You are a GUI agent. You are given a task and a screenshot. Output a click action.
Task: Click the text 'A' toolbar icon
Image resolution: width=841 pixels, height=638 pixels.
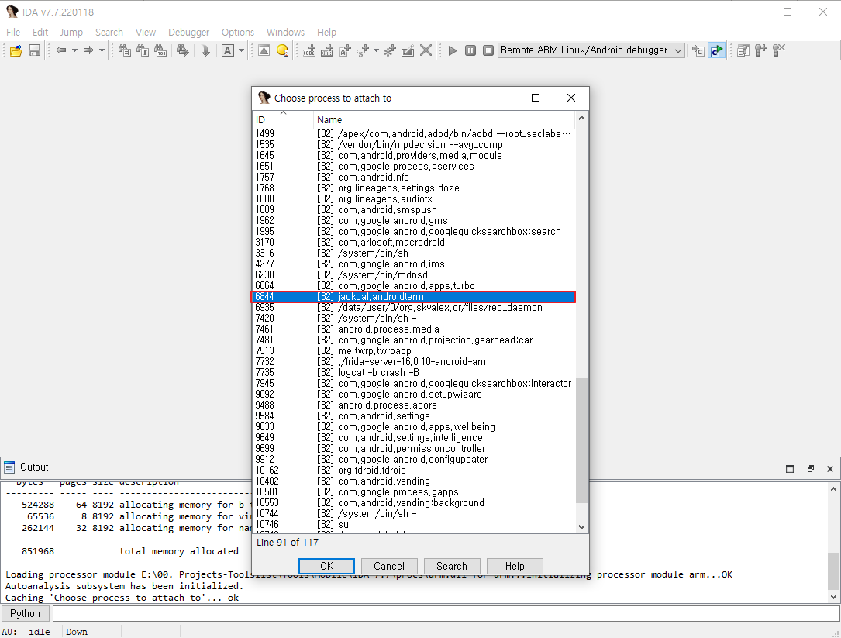pos(228,50)
